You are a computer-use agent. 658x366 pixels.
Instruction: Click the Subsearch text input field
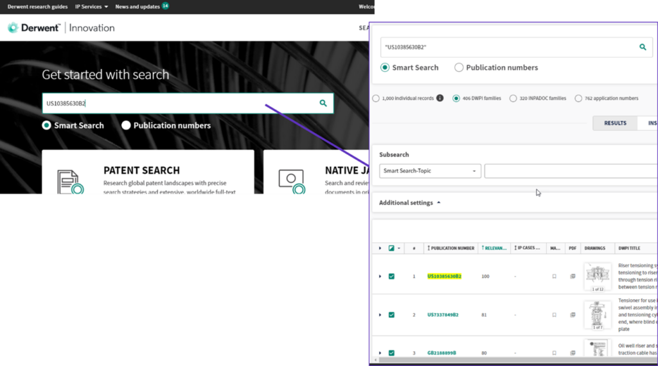pos(571,171)
